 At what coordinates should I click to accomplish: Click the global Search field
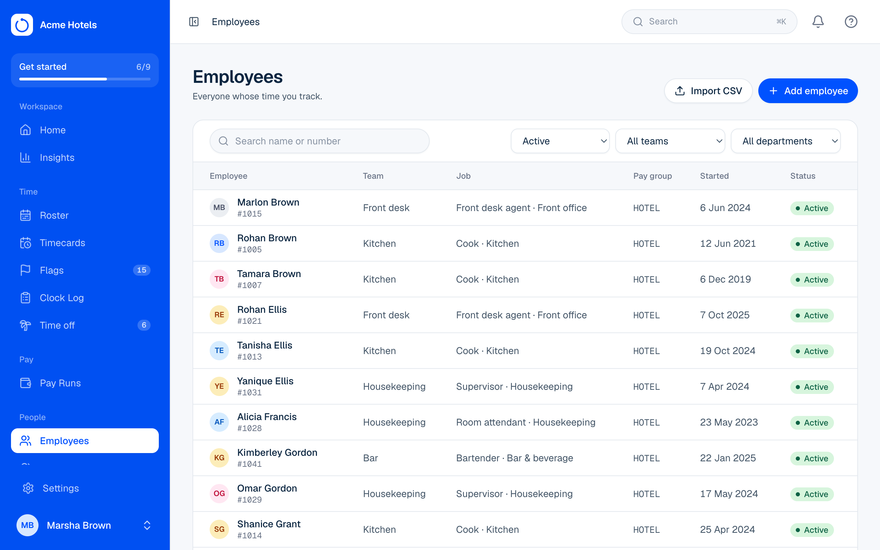tap(709, 22)
